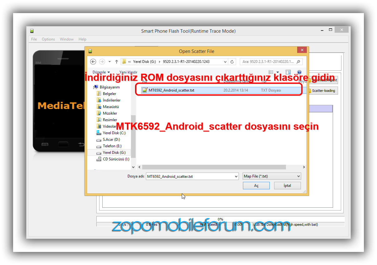Open the Help question mark icon

pos(299,72)
